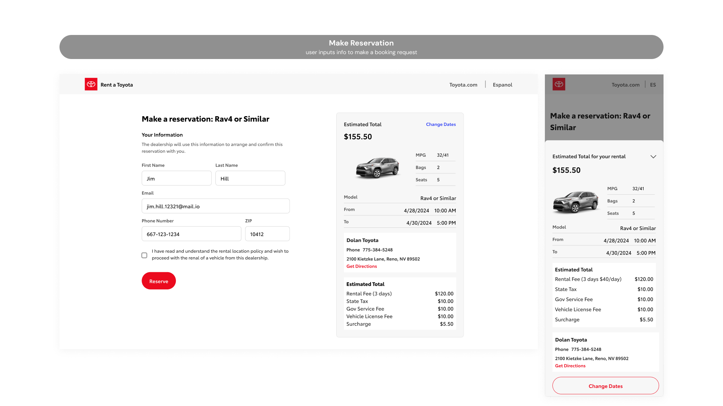Open Toyota.com link in mobile header
Viewport: 723px width, 406px height.
pyautogui.click(x=625, y=85)
